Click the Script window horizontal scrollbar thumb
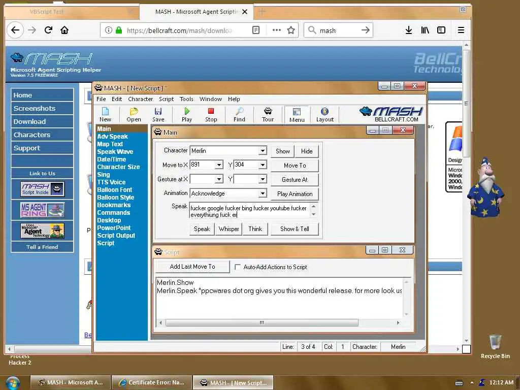Viewport: 520px width, 390px height. [x=262, y=322]
